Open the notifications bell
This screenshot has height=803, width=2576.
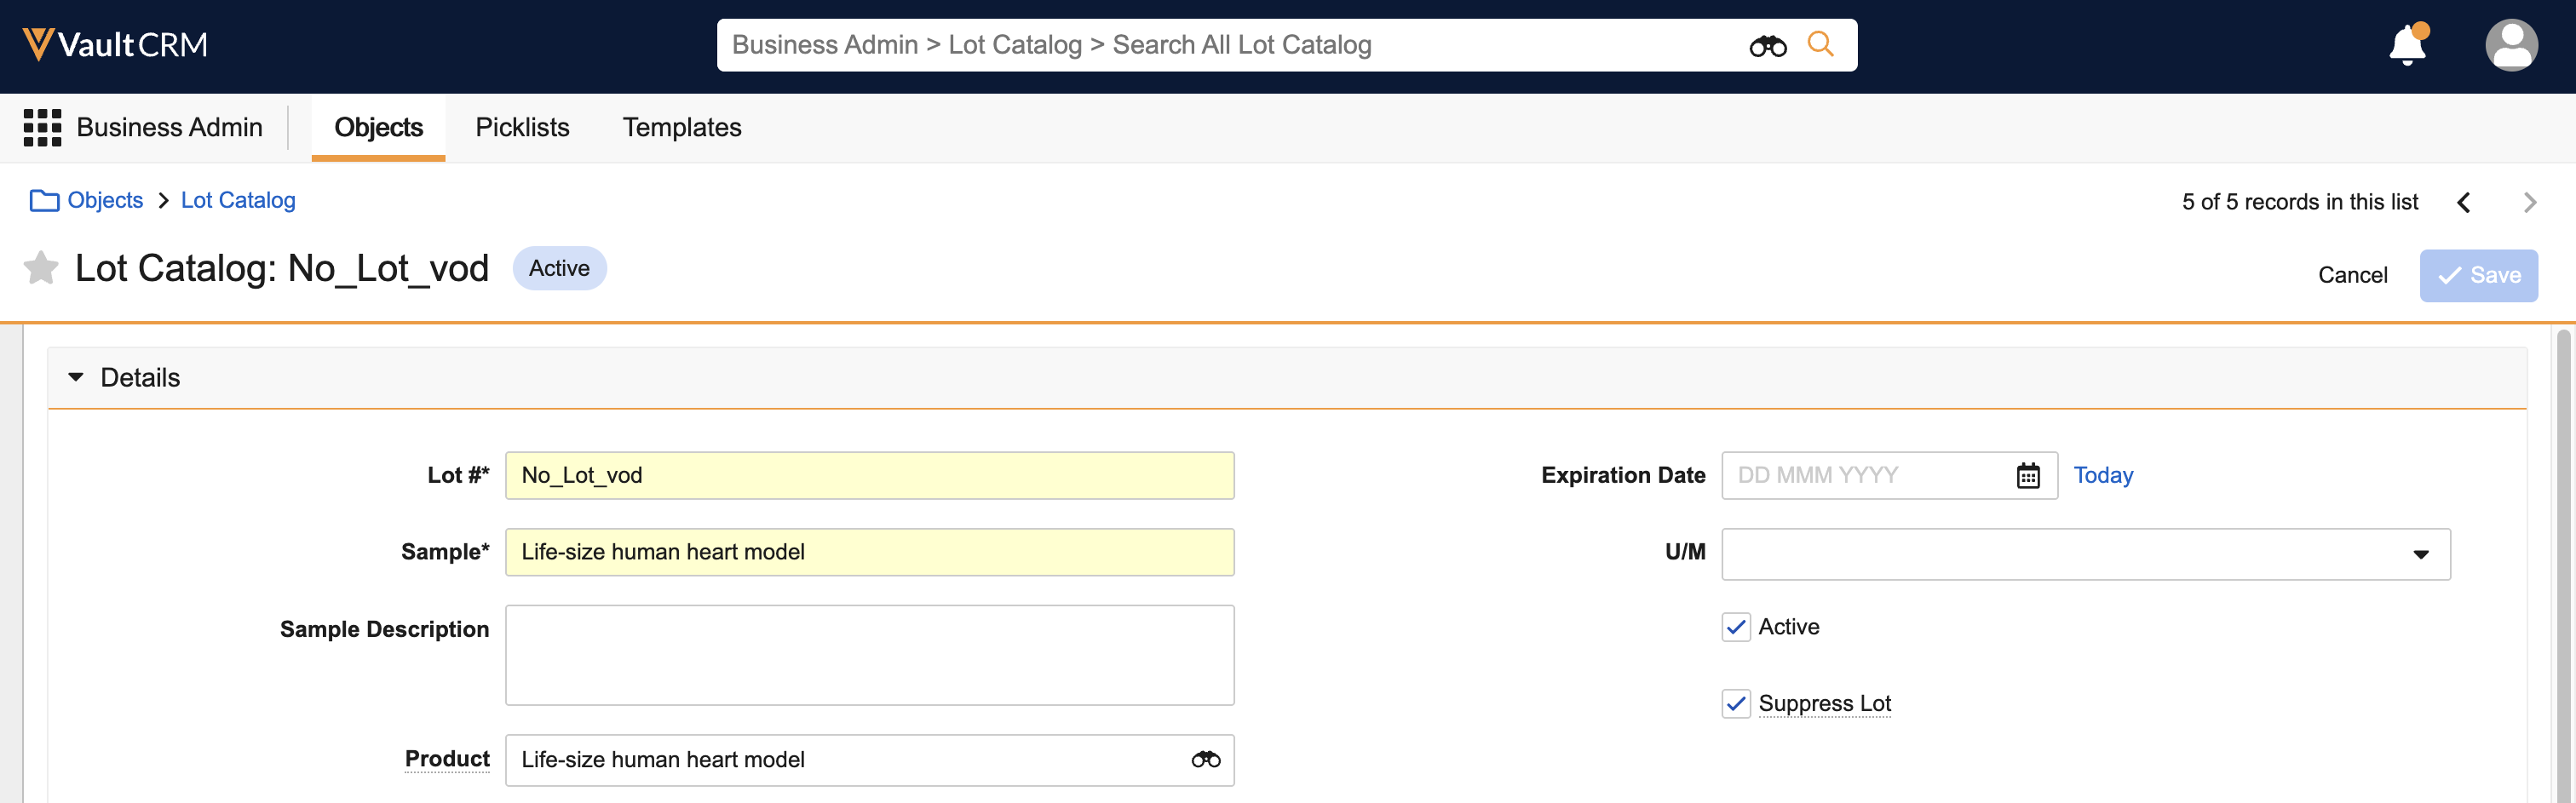(x=2407, y=45)
